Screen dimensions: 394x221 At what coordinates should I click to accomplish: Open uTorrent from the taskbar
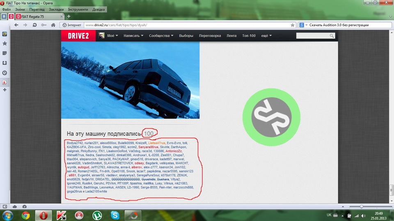97,216
